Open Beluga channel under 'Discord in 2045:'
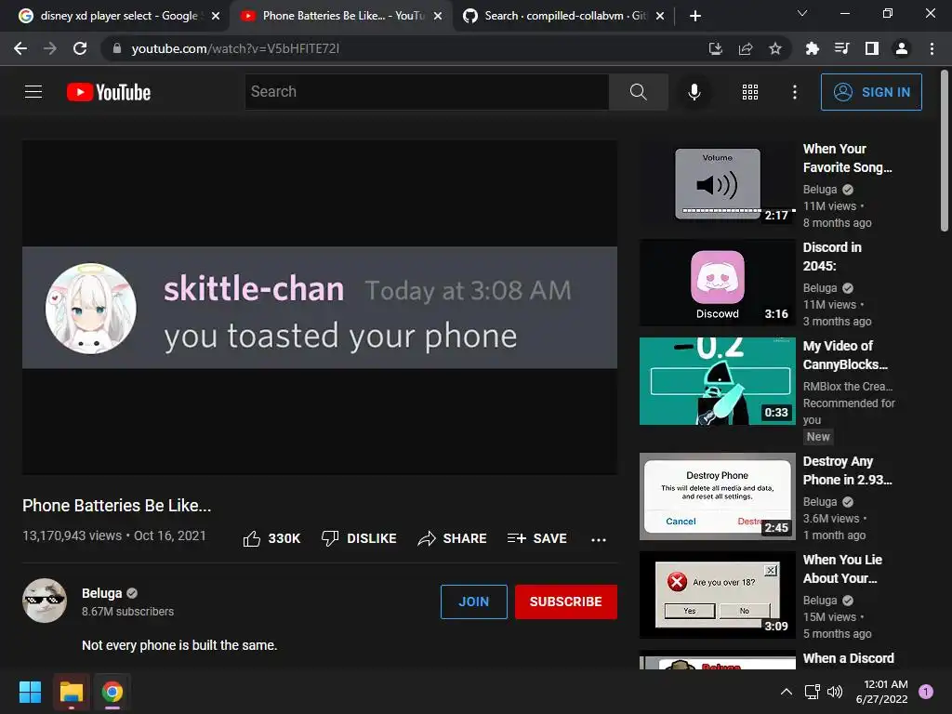Viewport: 952px width, 714px height. click(x=820, y=288)
